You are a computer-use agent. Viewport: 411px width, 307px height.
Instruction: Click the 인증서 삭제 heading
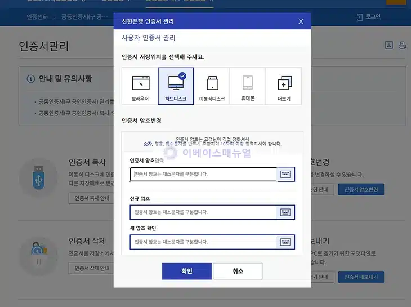(x=87, y=241)
